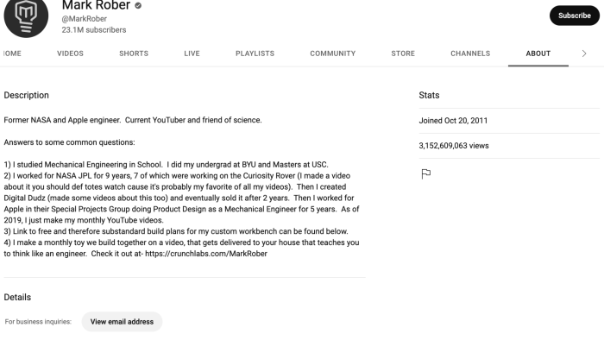Click the 3,152,609,063 views stat
Image resolution: width=604 pixels, height=340 pixels.
[454, 146]
